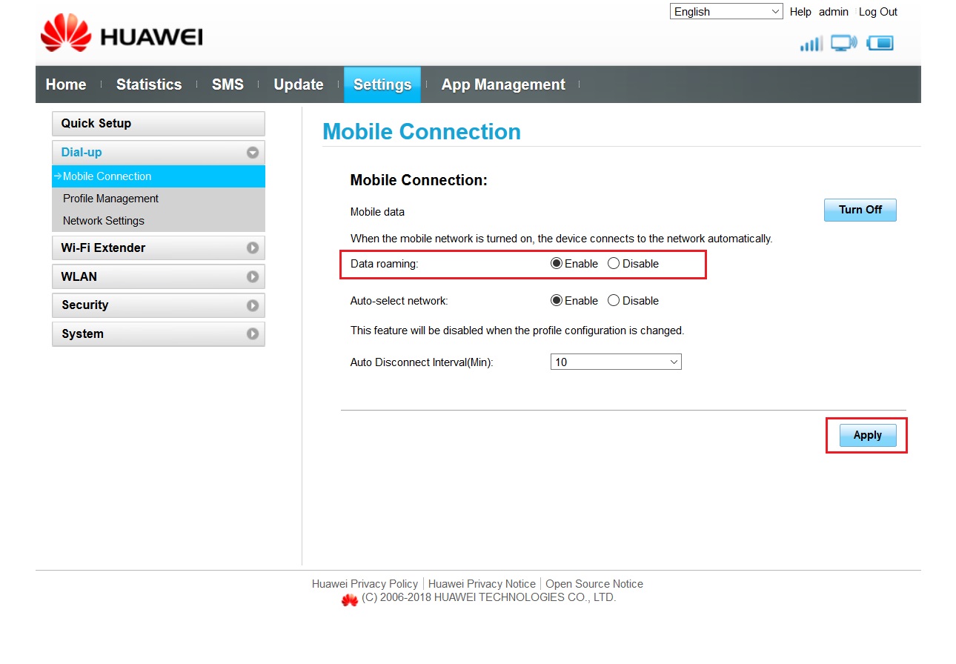
Task: Open the Open Source Notice link
Action: [594, 584]
